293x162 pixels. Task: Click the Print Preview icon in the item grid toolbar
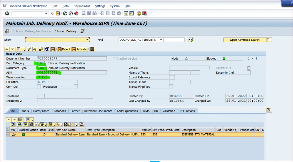(x=82, y=125)
